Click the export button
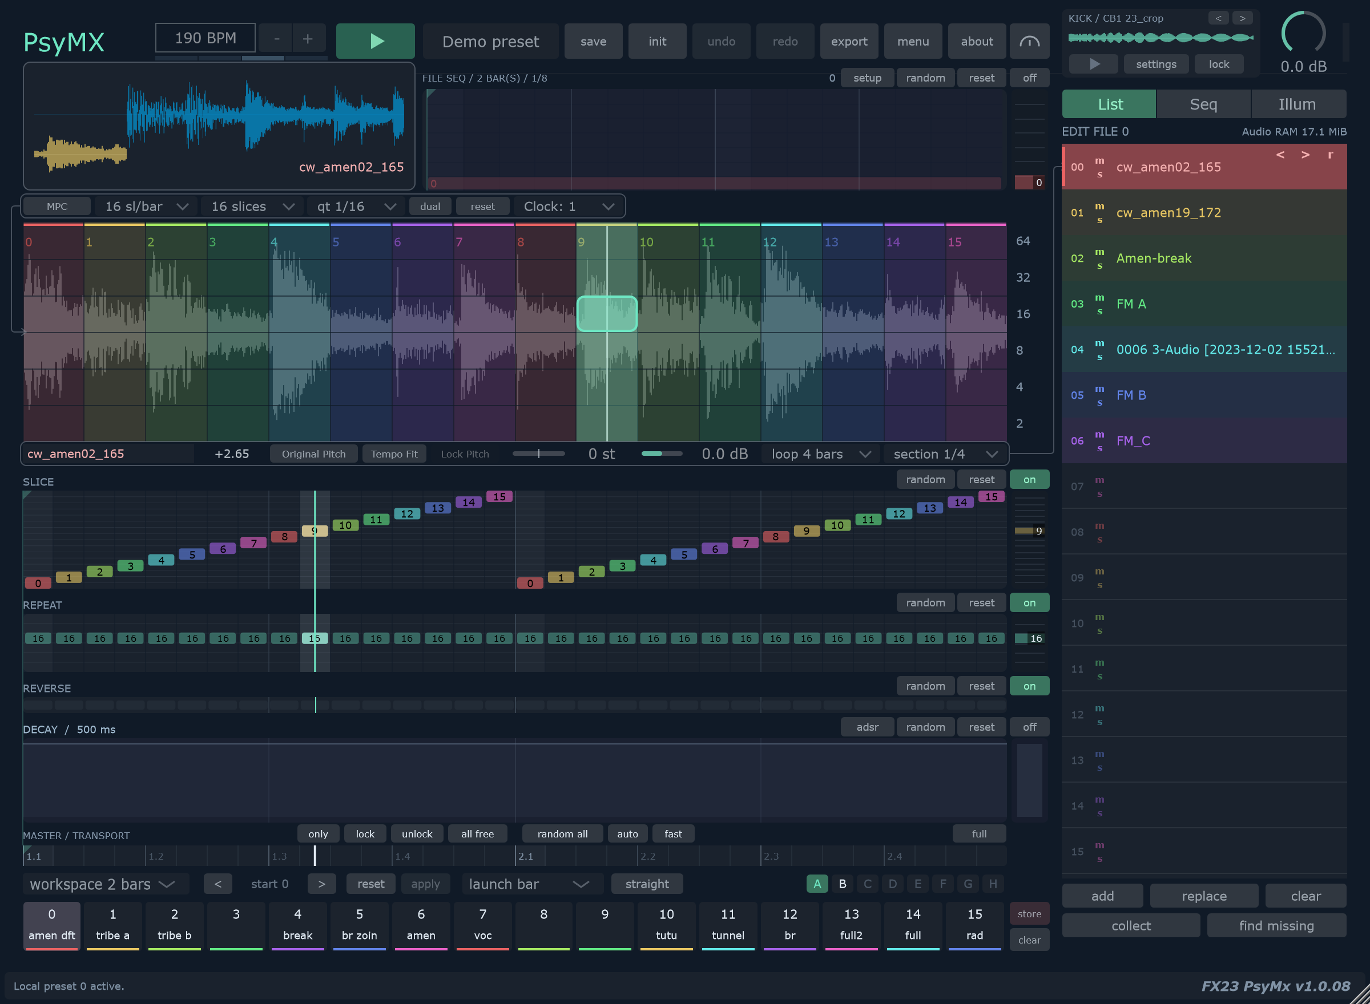1370x1004 pixels. tap(849, 41)
